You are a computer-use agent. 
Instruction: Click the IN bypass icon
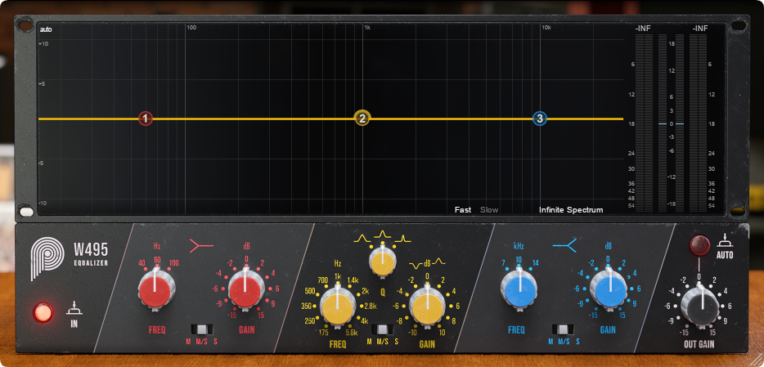[x=74, y=309]
